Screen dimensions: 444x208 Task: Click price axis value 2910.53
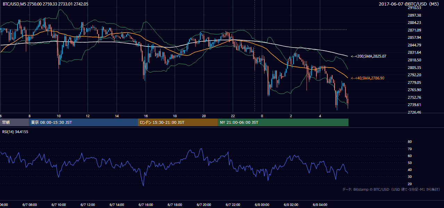(414, 8)
